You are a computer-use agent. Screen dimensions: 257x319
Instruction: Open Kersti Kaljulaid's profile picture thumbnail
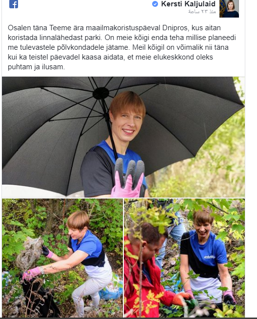click(229, 9)
